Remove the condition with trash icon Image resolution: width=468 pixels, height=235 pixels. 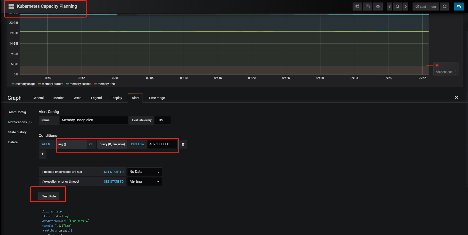pyautogui.click(x=183, y=144)
